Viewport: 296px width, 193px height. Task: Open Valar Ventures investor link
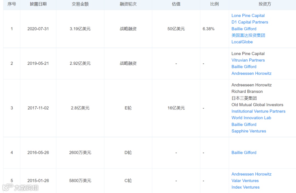pyautogui.click(x=245, y=181)
